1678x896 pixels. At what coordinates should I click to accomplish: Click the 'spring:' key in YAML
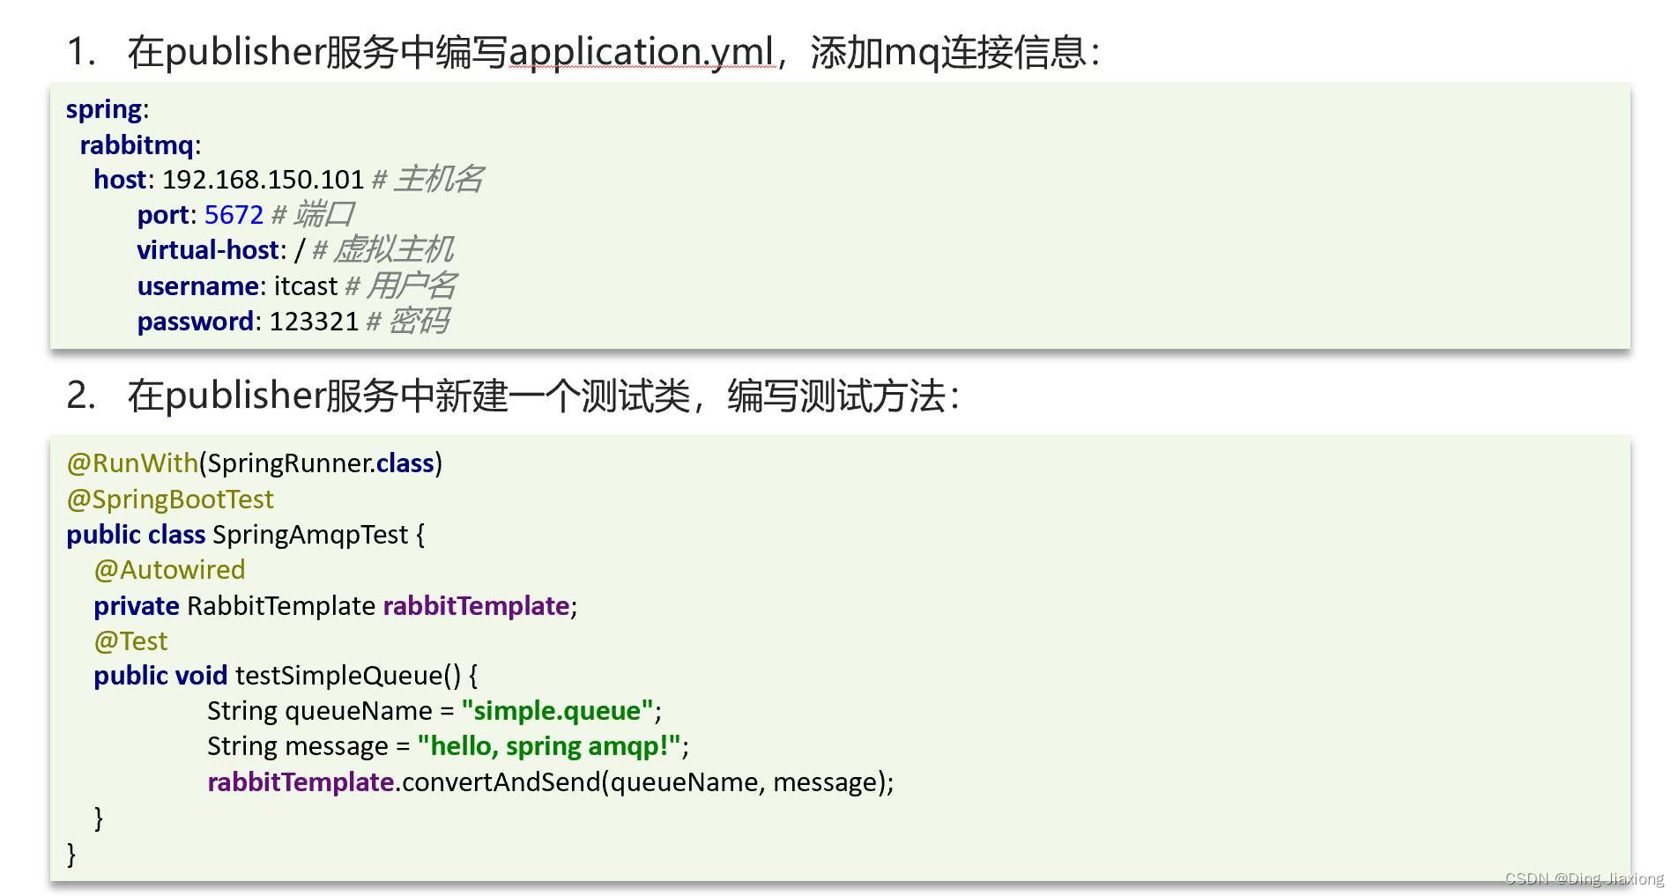[108, 109]
